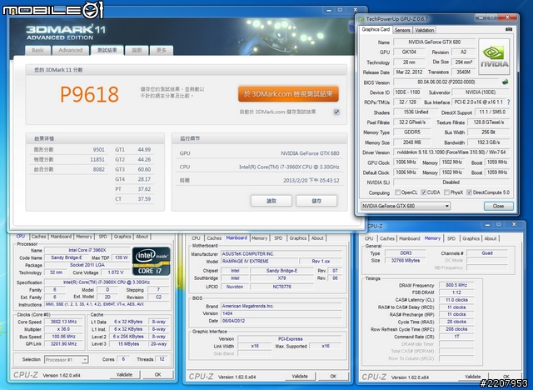
Task: Click the Channels # Quad value
Action: [487, 253]
